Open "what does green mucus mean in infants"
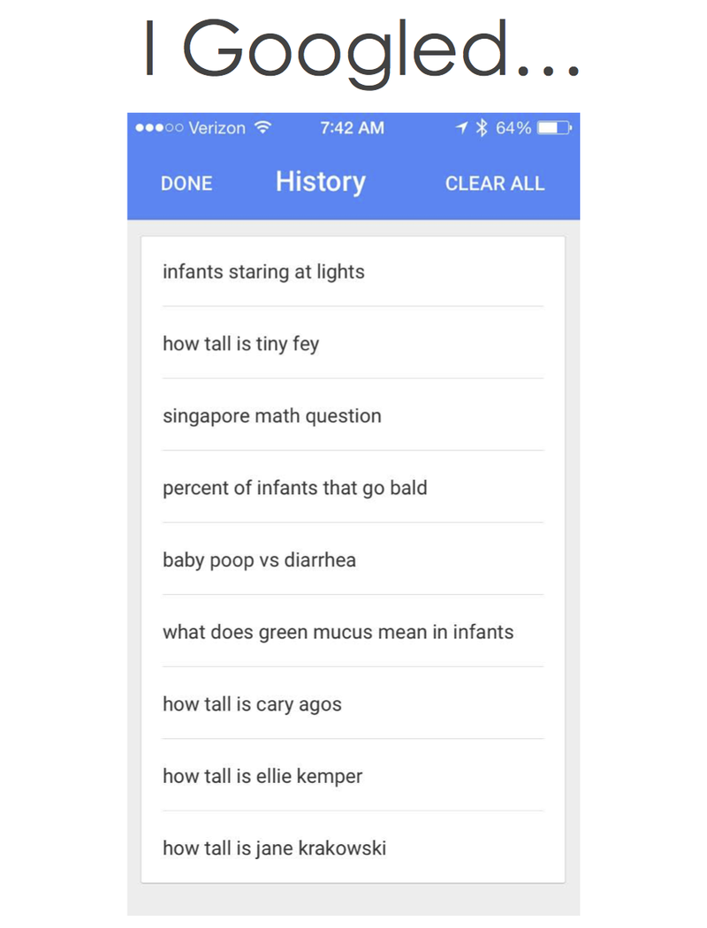Screen dimensions: 707x928 (338, 633)
